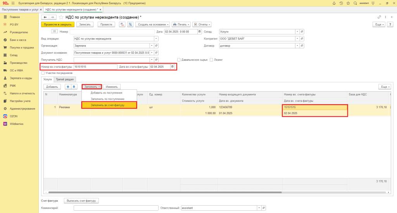
Task: Click the copy link icon
Action: pyautogui.click(x=379, y=17)
